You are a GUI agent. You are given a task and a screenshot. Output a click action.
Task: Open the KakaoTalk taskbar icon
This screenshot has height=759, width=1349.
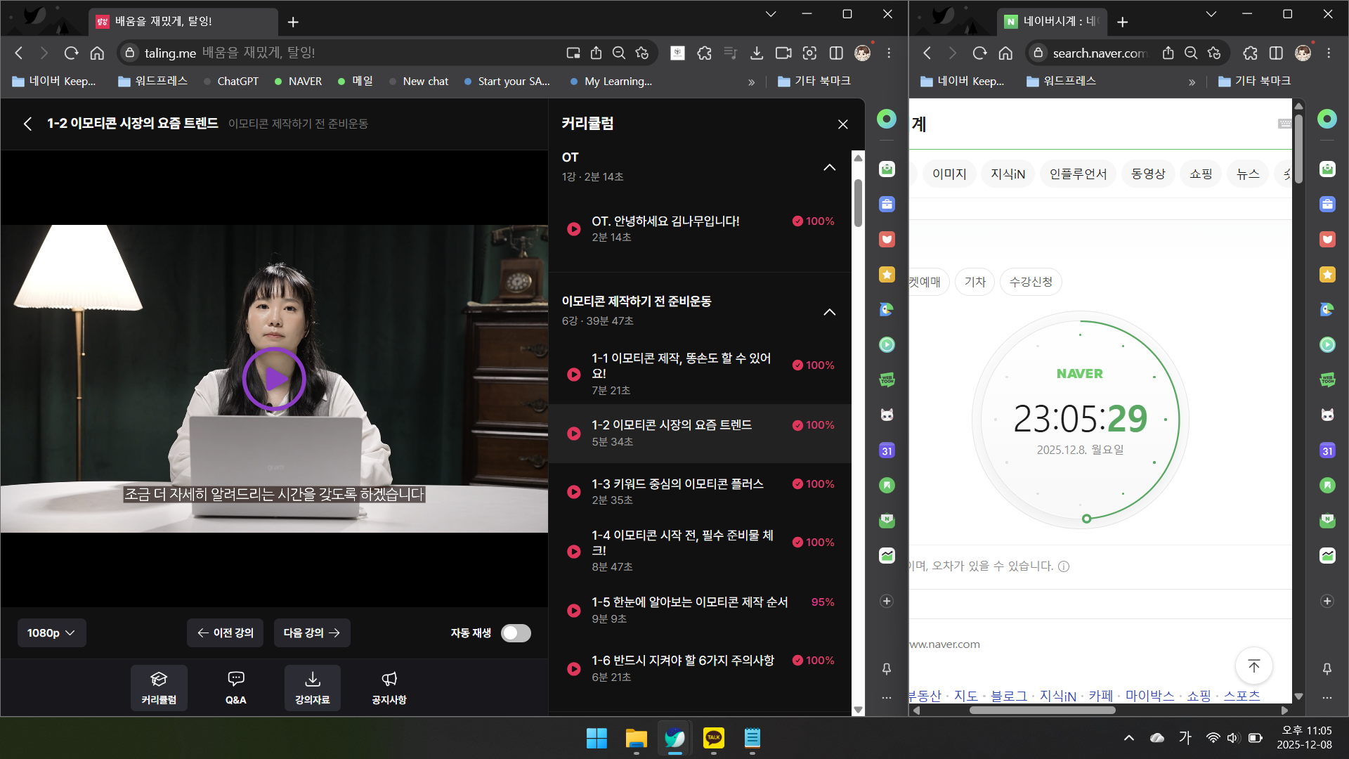(713, 738)
